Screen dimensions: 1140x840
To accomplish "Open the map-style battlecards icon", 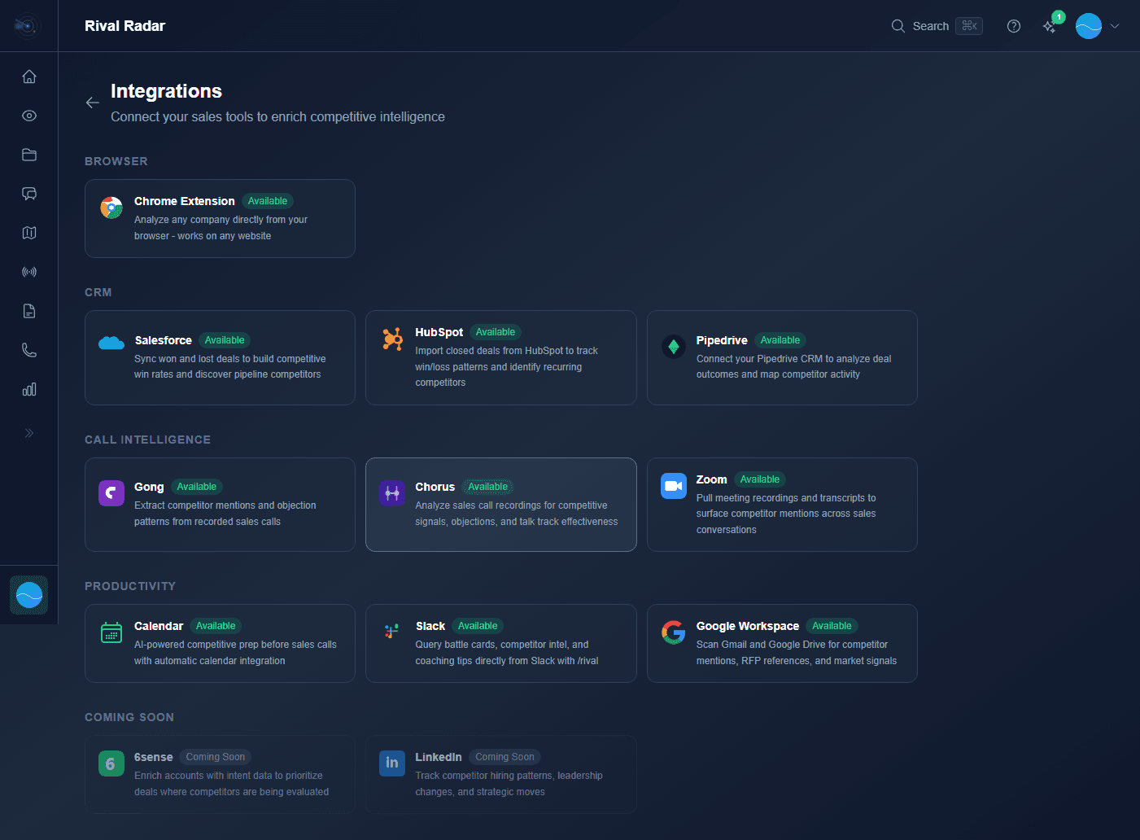I will point(28,232).
